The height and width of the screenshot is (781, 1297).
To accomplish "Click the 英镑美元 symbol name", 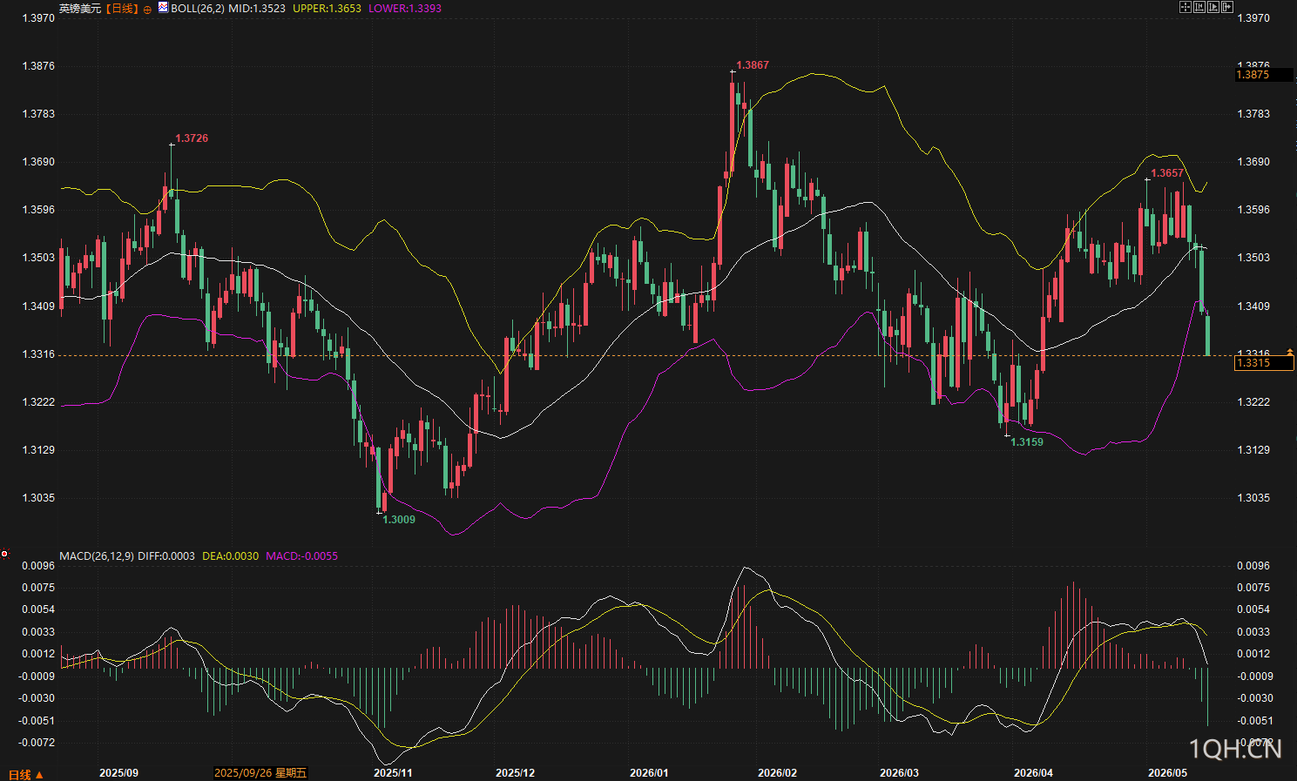I will (x=80, y=9).
